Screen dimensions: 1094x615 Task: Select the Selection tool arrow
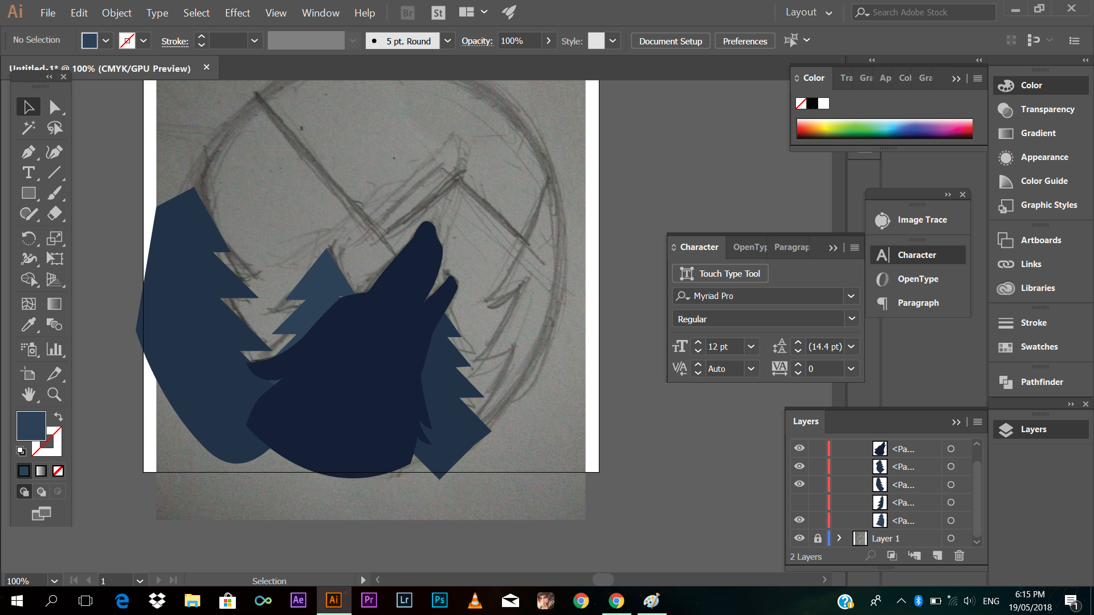[x=28, y=107]
